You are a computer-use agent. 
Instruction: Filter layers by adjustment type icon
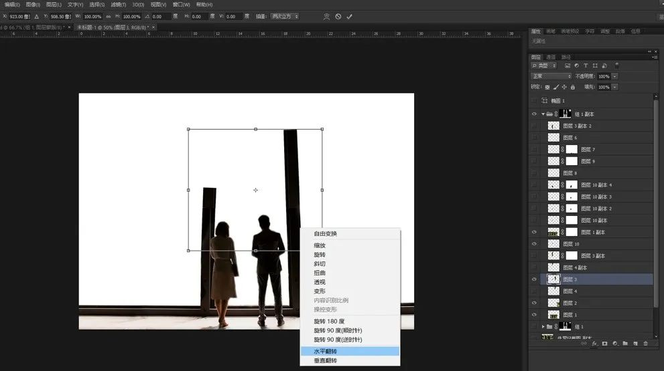(576, 66)
